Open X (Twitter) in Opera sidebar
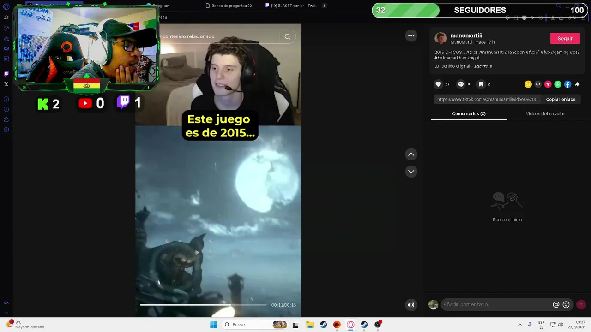Screen dimensions: 591x332 [x=6, y=84]
